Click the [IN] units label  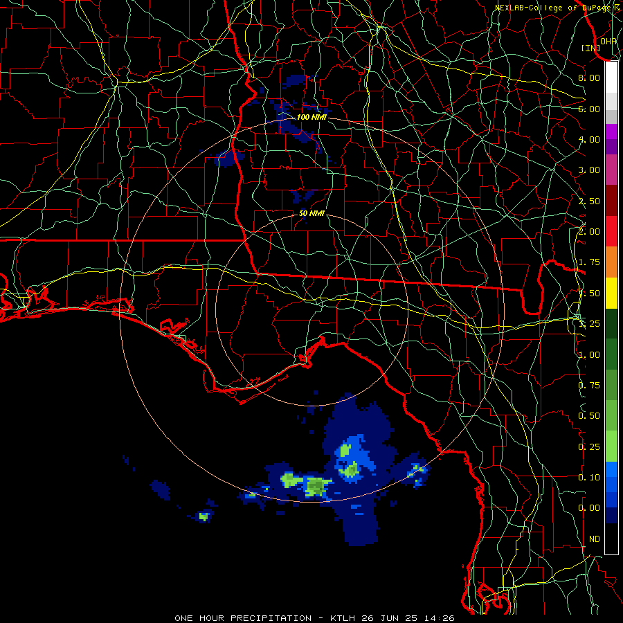[x=591, y=48]
